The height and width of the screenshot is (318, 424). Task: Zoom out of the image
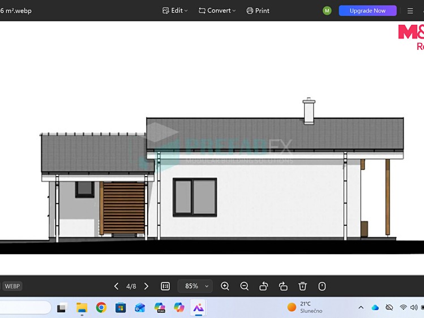(244, 286)
